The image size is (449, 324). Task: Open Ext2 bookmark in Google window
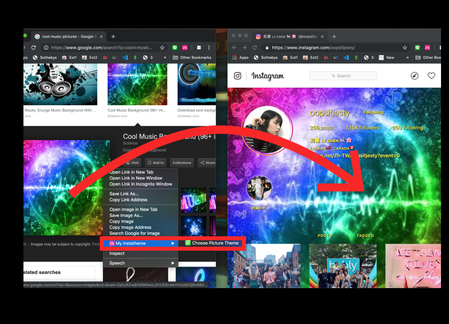tap(90, 57)
